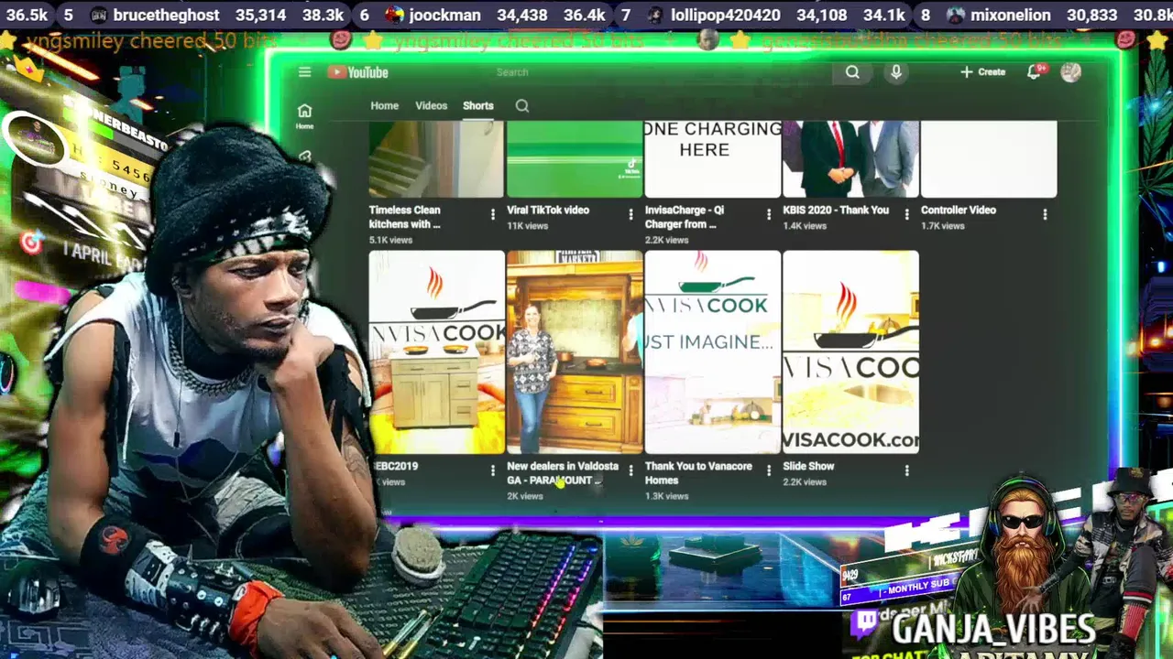Viewport: 1173px width, 659px height.
Task: Click brucetheghost in the top leaderboard
Action: tap(166, 16)
